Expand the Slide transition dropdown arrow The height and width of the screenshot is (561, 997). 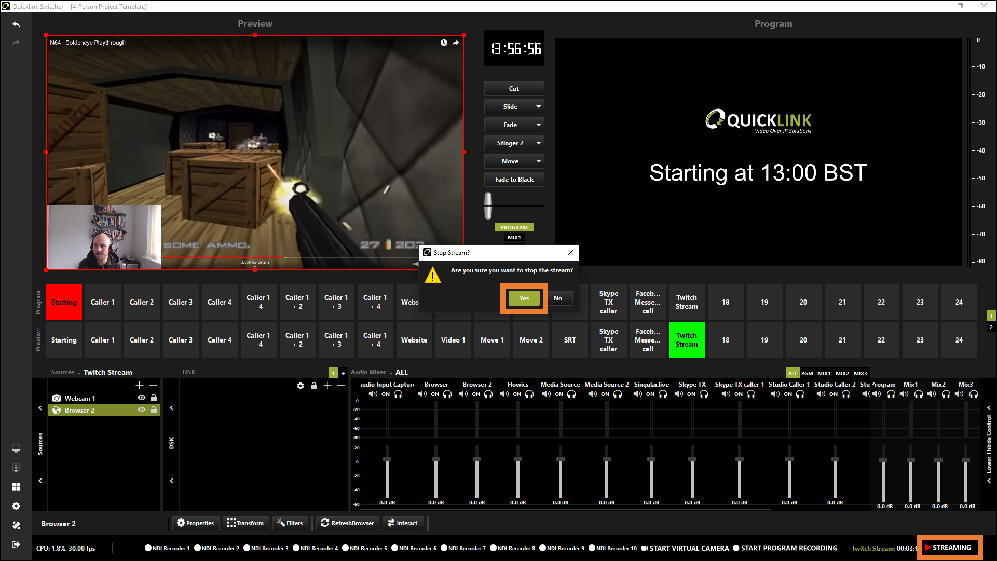click(539, 107)
